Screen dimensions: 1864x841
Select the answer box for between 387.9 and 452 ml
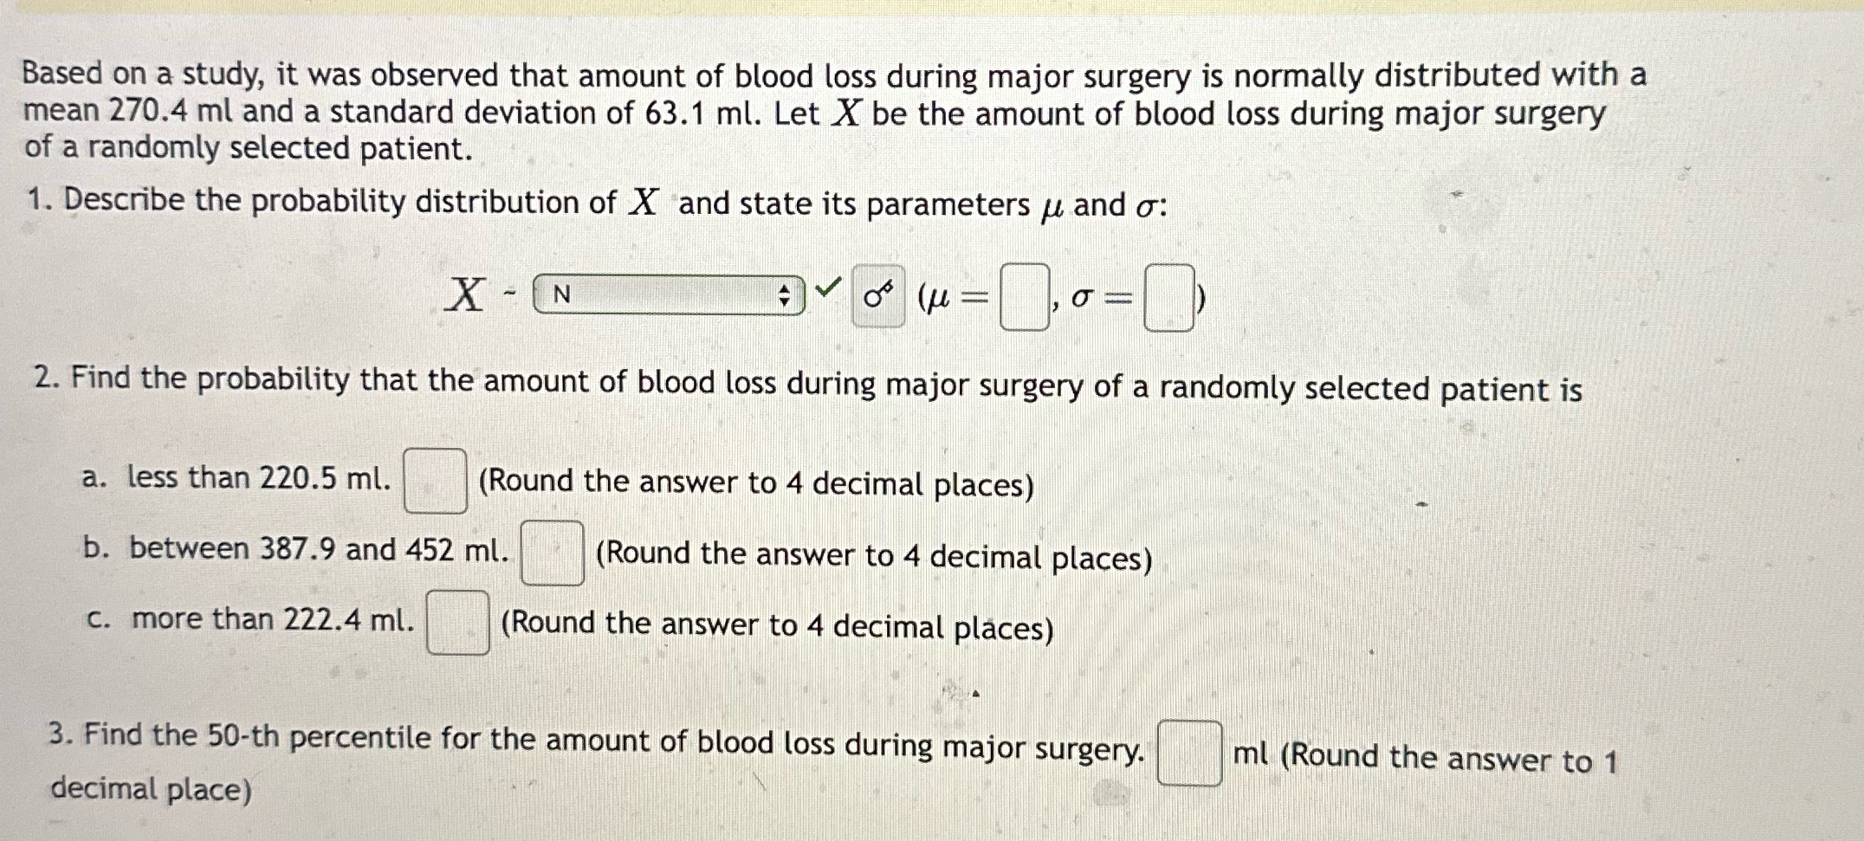point(553,553)
